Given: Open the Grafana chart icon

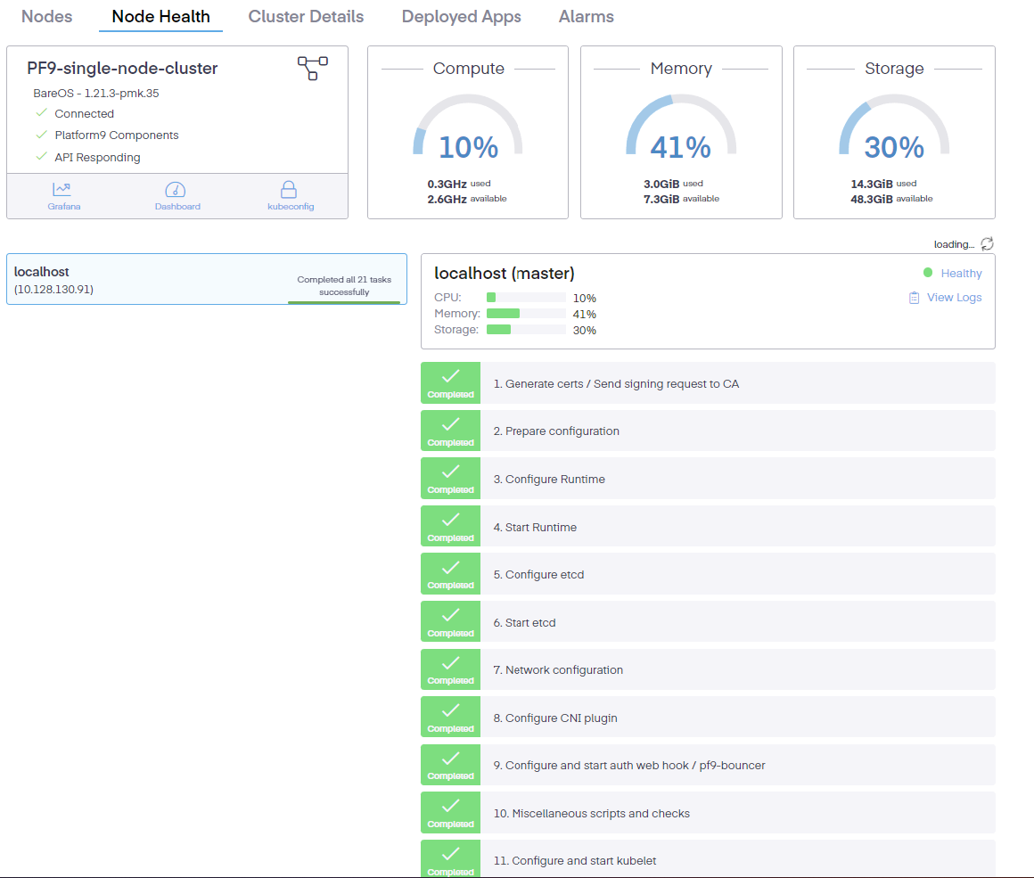Looking at the screenshot, I should (63, 190).
